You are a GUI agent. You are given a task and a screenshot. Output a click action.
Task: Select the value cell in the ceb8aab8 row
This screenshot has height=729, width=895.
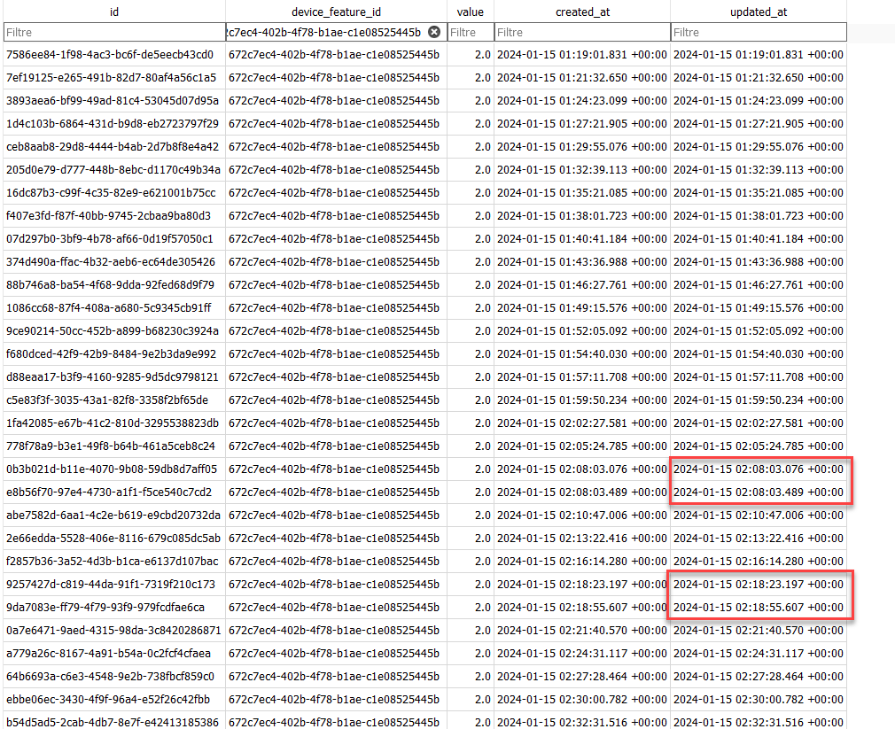click(x=470, y=147)
